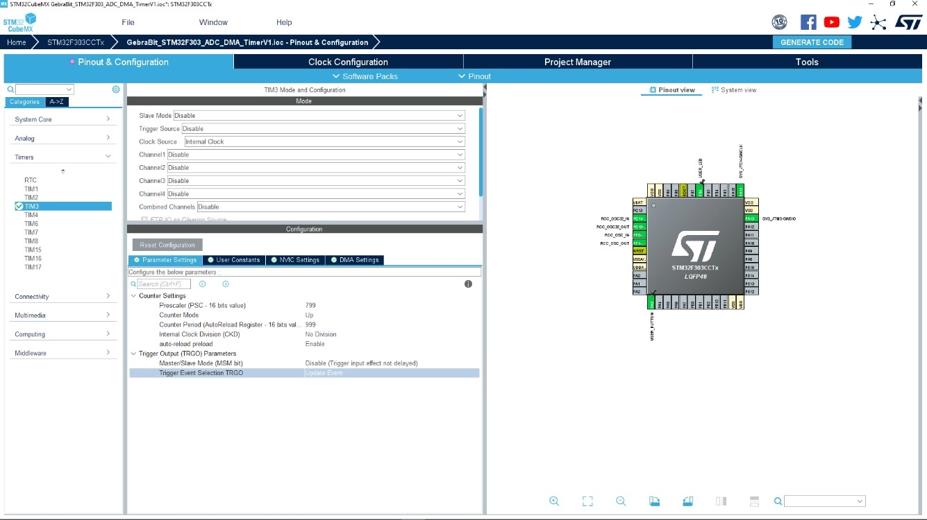
Task: Flip the chip view vertically
Action: tap(755, 501)
